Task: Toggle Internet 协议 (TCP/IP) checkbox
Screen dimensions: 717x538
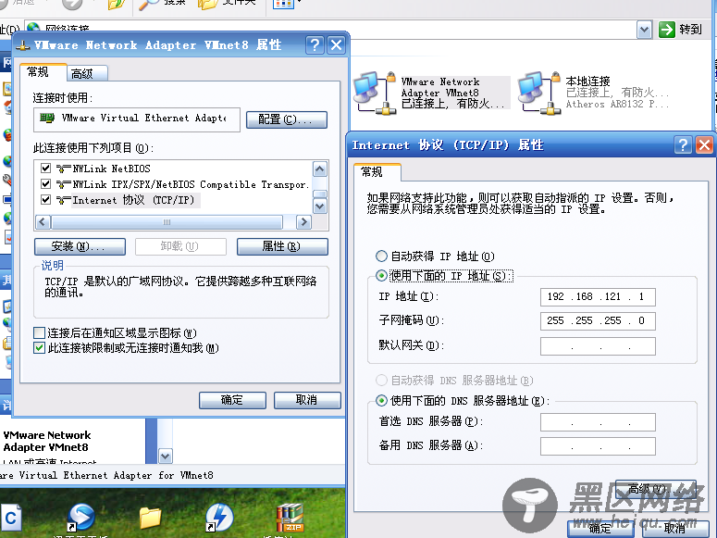Action: (x=45, y=200)
